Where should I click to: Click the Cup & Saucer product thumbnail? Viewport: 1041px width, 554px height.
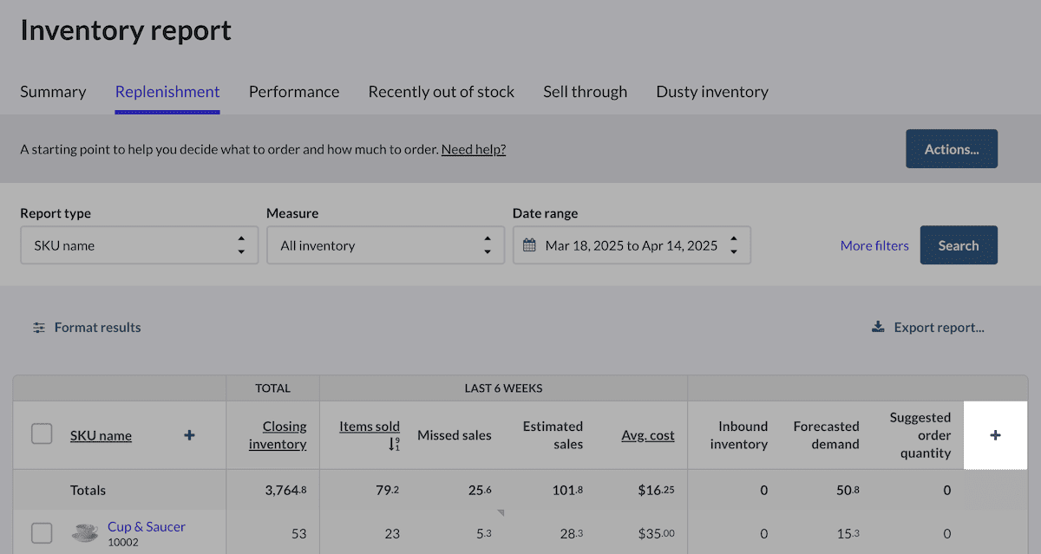84,533
